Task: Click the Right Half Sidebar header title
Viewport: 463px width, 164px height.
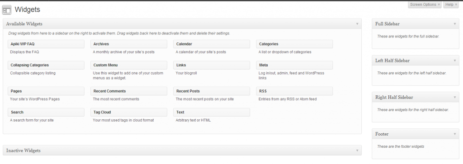Action: (x=394, y=97)
